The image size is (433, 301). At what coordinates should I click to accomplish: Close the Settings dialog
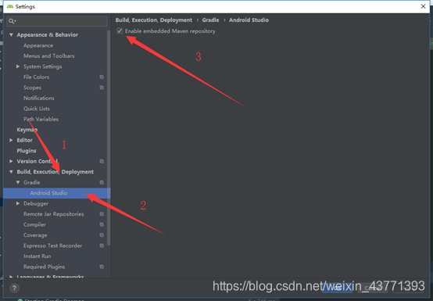423,6
